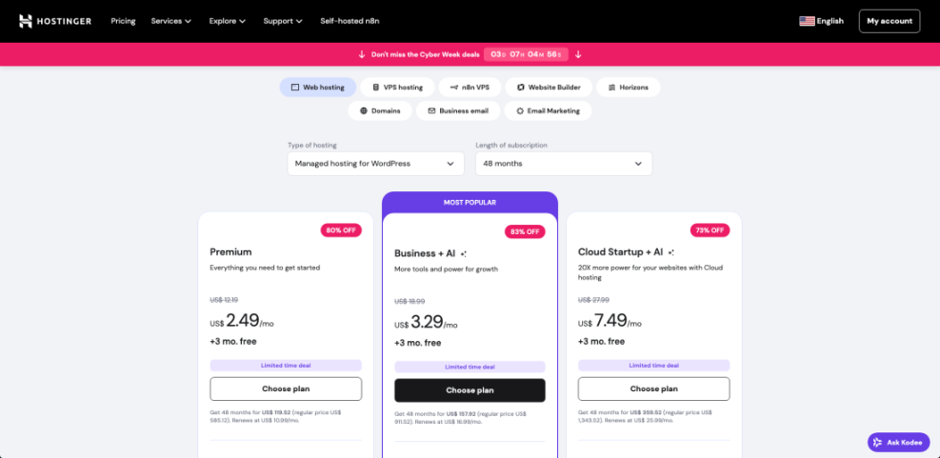Click right down-arrow in Cyber Week banner
Screen dimensions: 940x458
[x=578, y=54]
